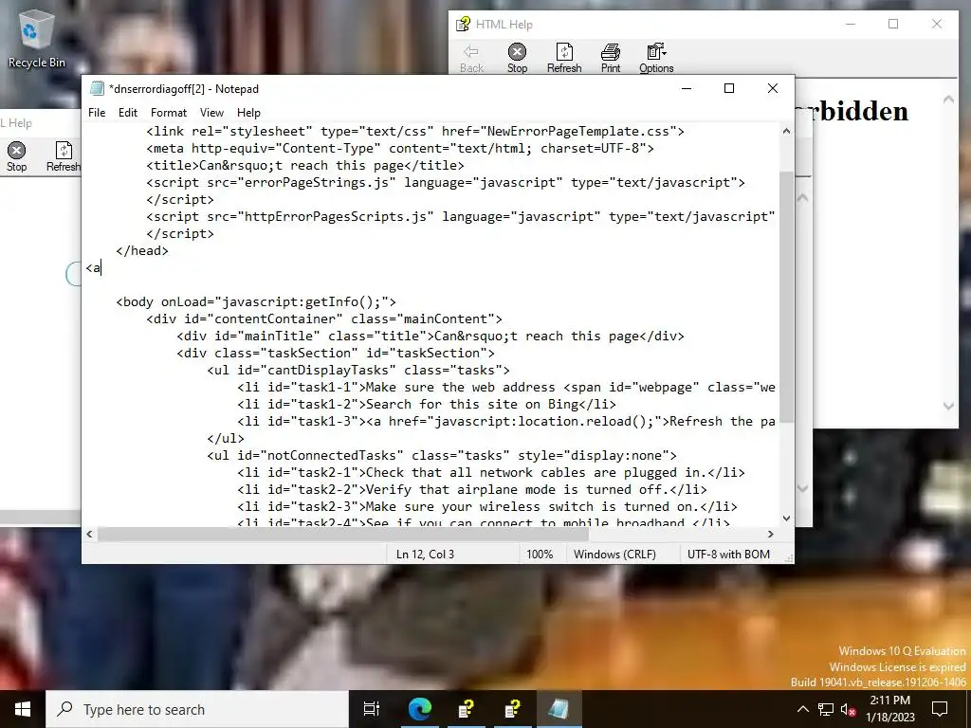Maximize the Notepad window
This screenshot has height=728, width=971.
point(729,88)
